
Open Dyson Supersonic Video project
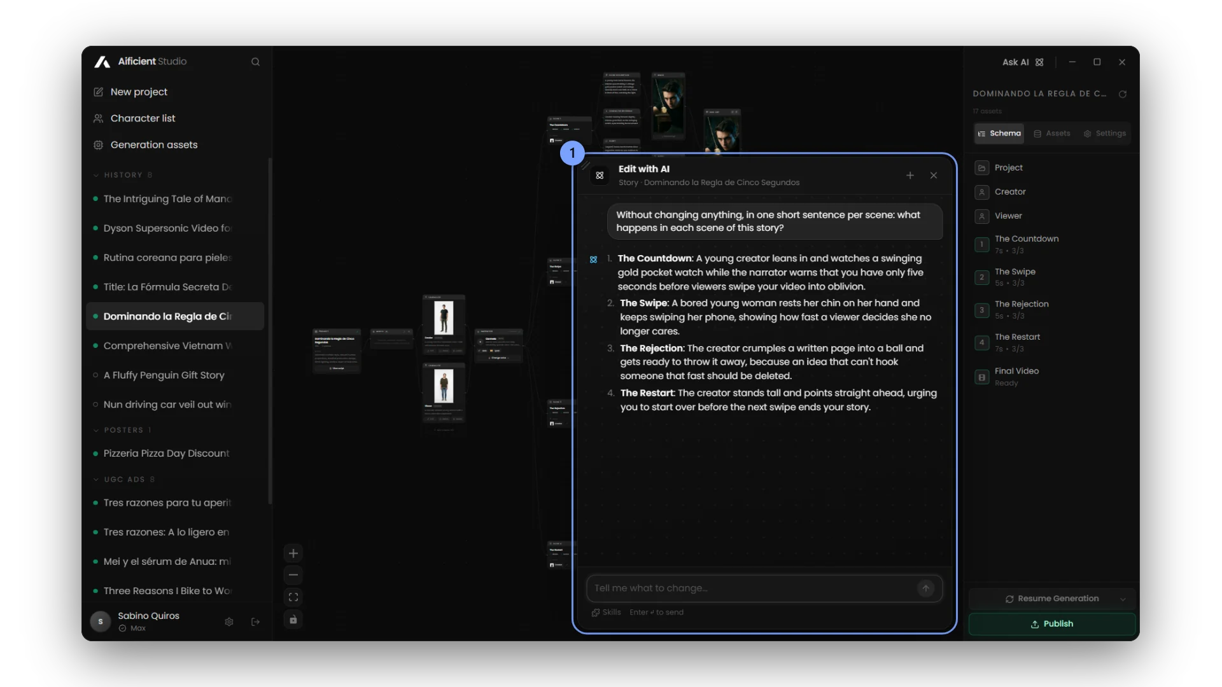click(x=174, y=228)
